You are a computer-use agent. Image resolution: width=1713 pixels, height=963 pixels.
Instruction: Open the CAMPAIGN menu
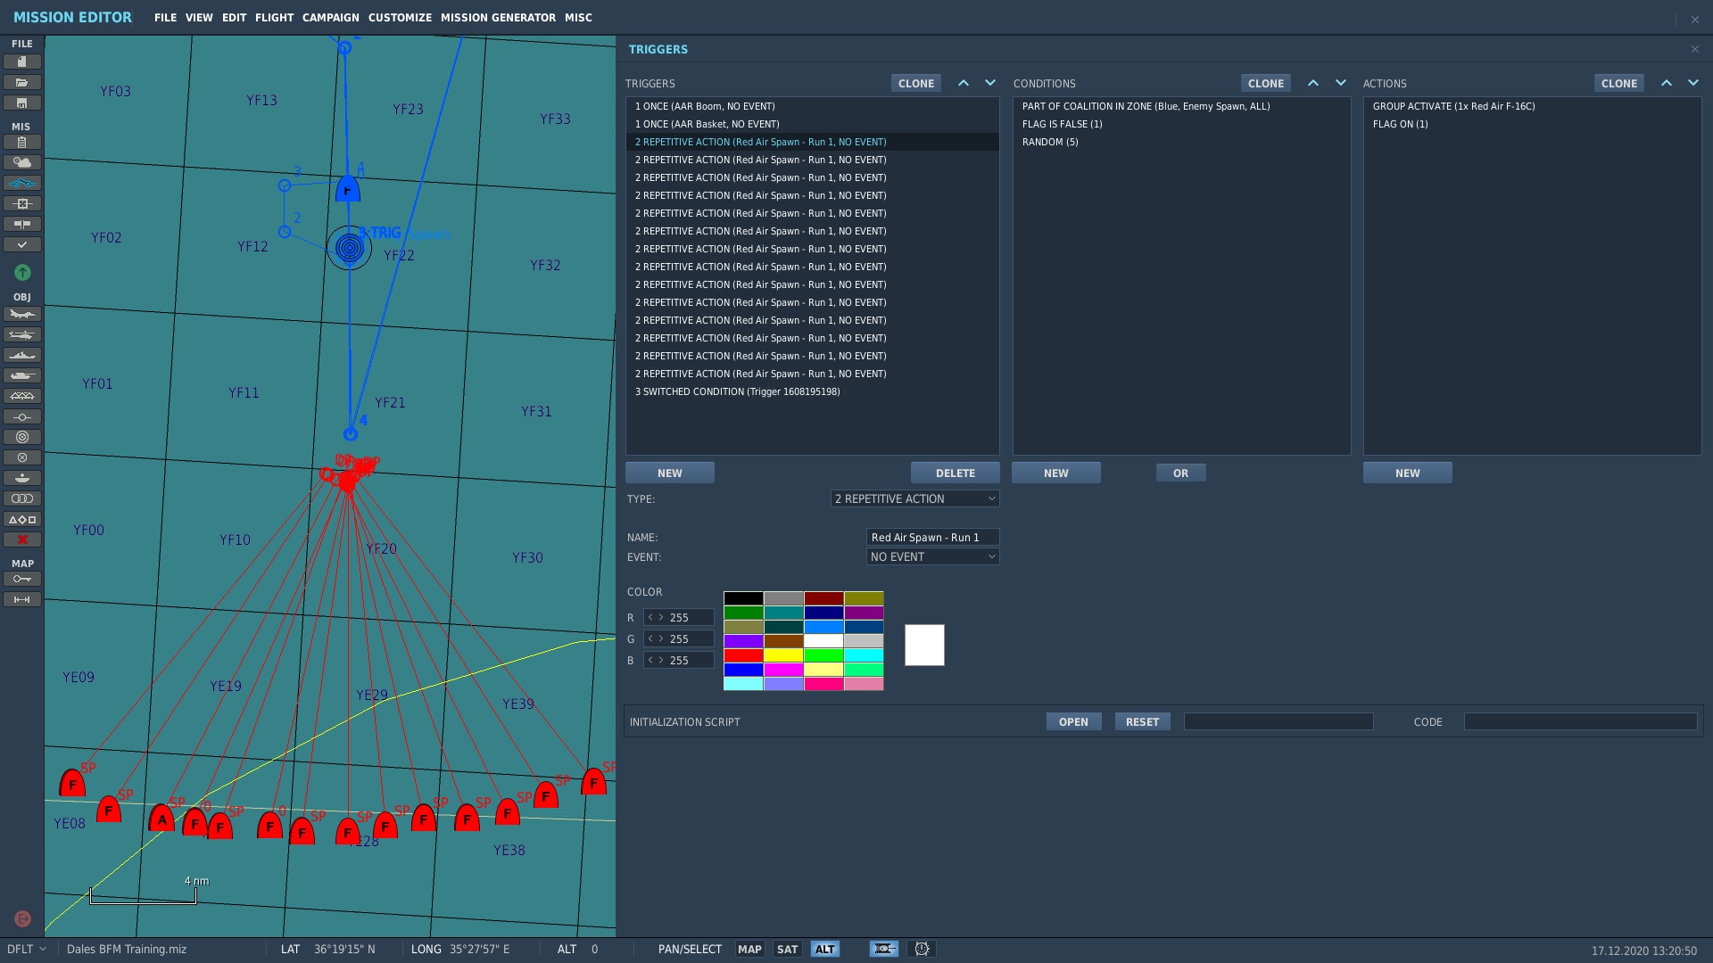point(330,18)
